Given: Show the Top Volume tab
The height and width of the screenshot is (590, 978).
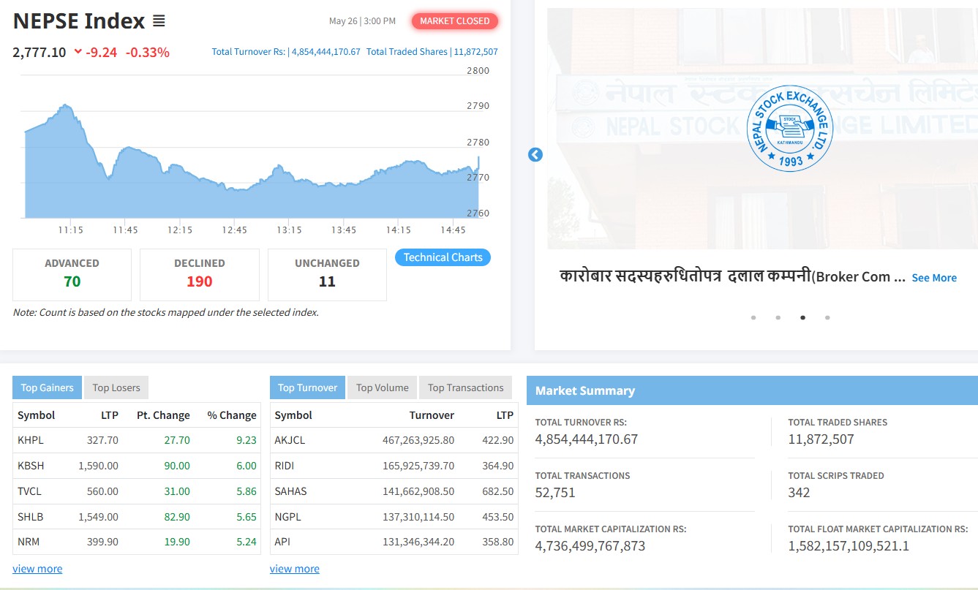Looking at the screenshot, I should (x=382, y=387).
